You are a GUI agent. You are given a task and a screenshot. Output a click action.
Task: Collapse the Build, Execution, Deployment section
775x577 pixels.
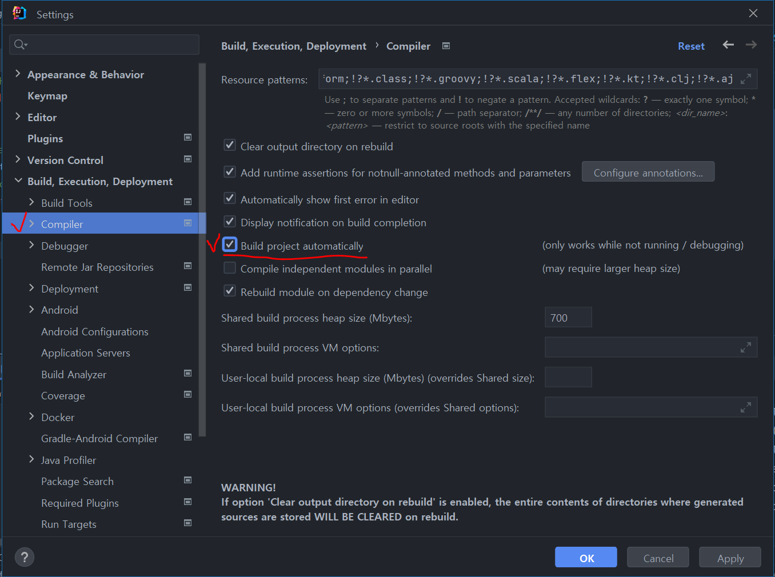(x=18, y=181)
